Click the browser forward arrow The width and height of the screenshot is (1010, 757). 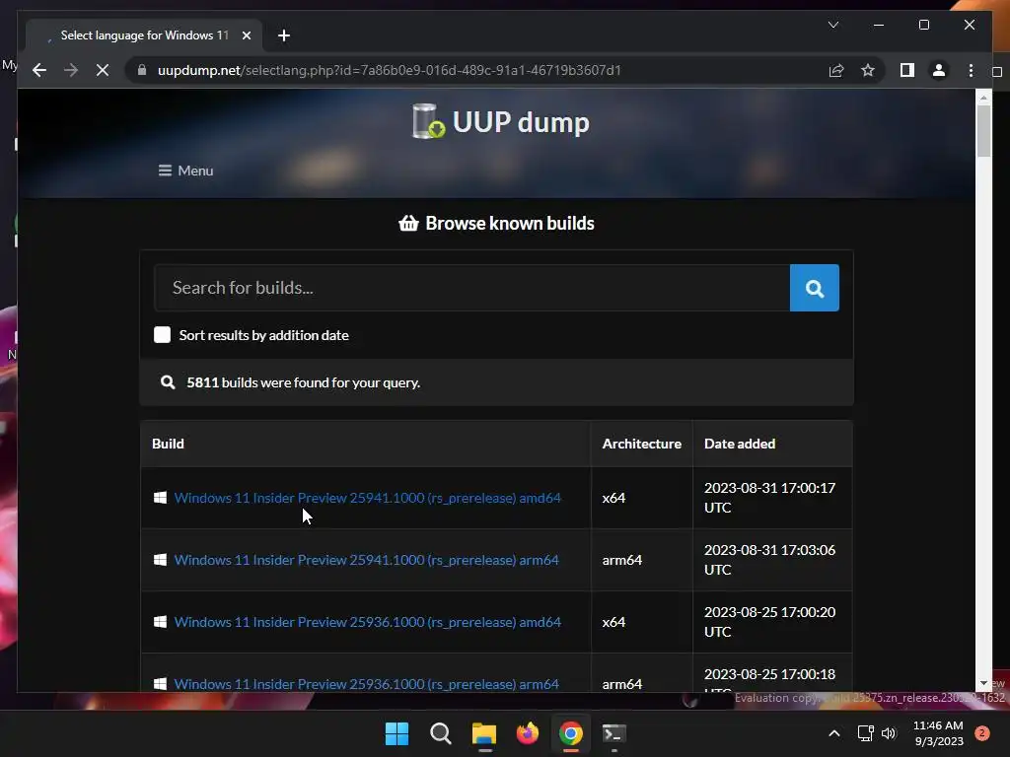(71, 70)
